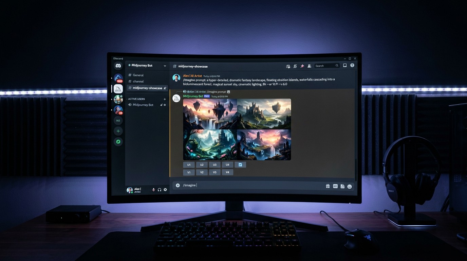Click the VS variation button
Viewport: 467px width, 261px height.
click(x=214, y=172)
